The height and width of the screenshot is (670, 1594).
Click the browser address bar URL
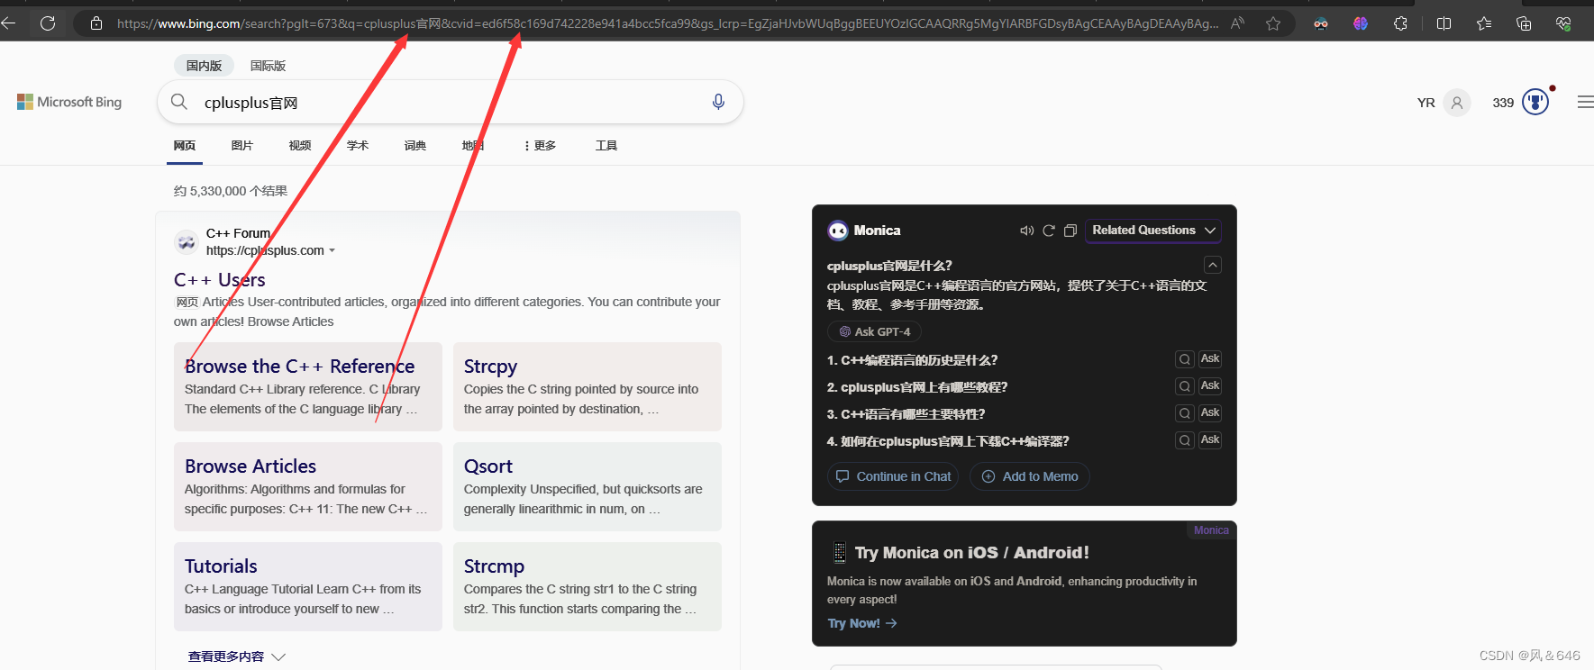pos(667,23)
